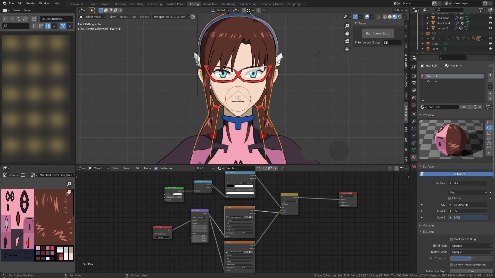Unlink the Ver Pink material in properties

tap(480, 107)
